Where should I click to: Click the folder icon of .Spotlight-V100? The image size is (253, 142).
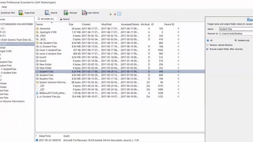(37, 32)
